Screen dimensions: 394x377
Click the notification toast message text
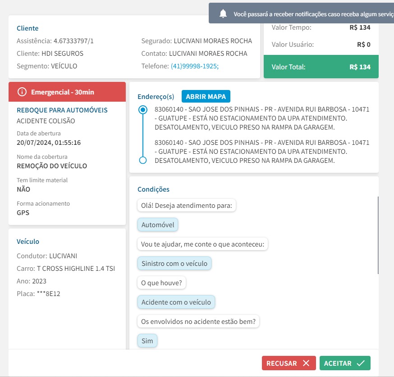(311, 14)
